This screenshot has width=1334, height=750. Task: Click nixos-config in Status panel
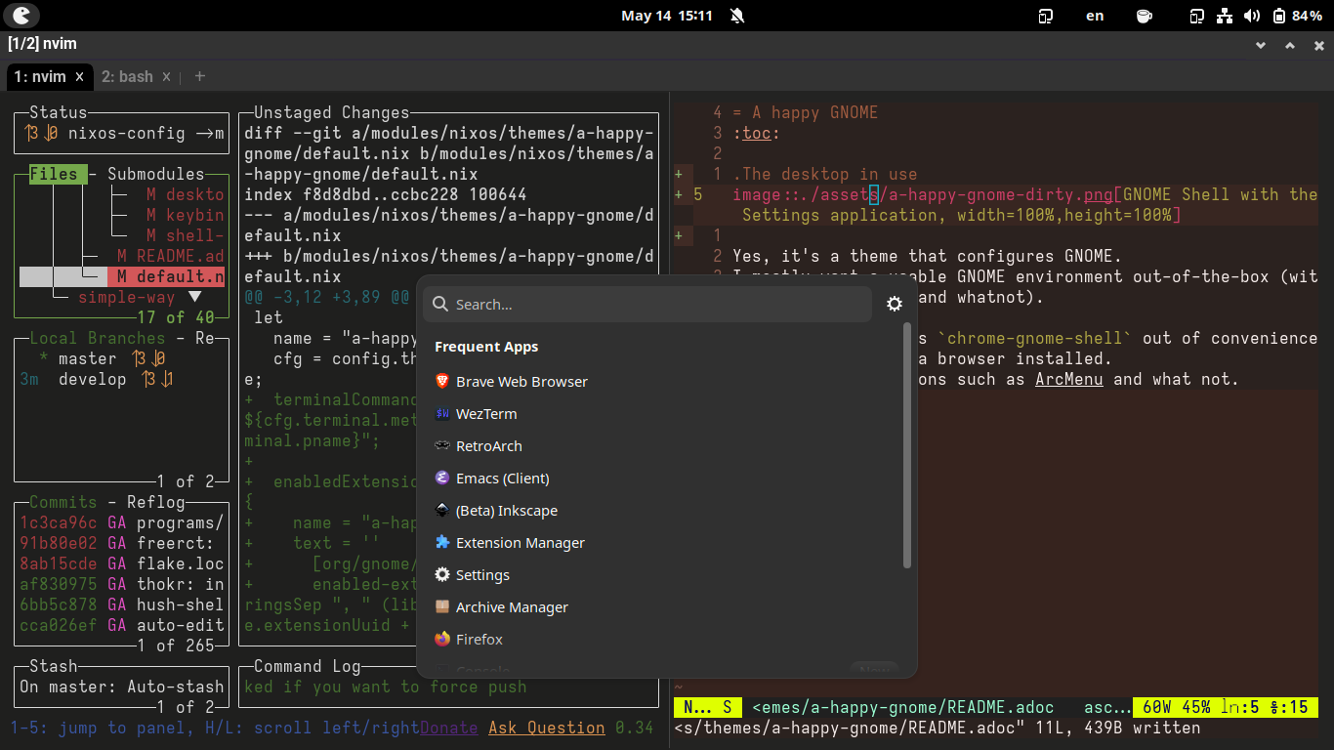(x=127, y=133)
